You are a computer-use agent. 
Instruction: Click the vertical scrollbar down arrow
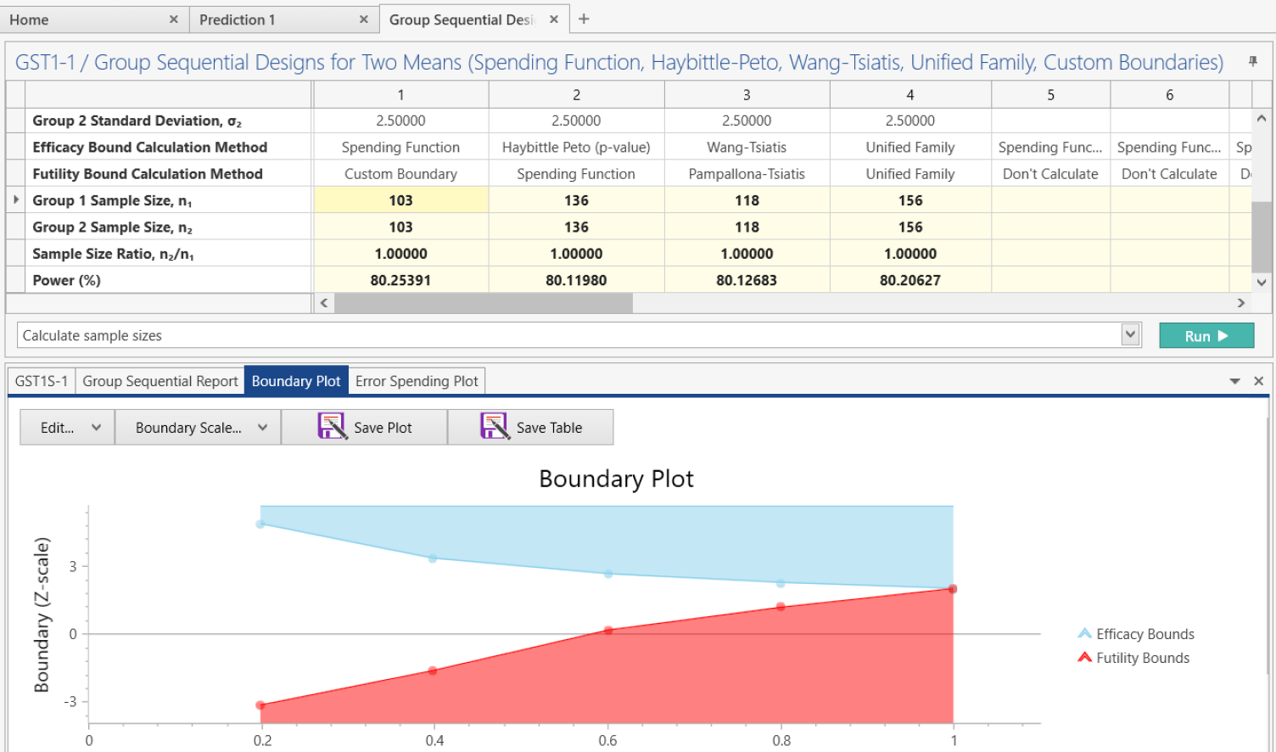[1262, 283]
